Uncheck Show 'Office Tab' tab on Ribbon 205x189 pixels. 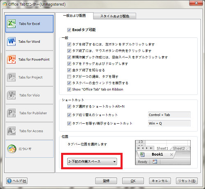[x=69, y=90]
